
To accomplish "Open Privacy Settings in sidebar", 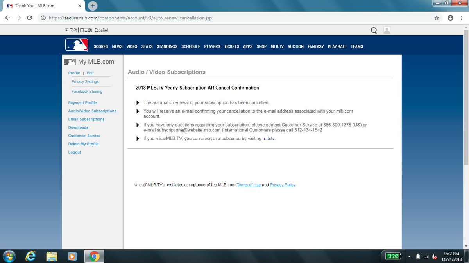I will [x=85, y=82].
